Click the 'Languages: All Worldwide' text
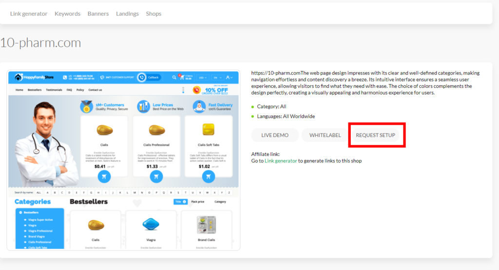 click(286, 116)
